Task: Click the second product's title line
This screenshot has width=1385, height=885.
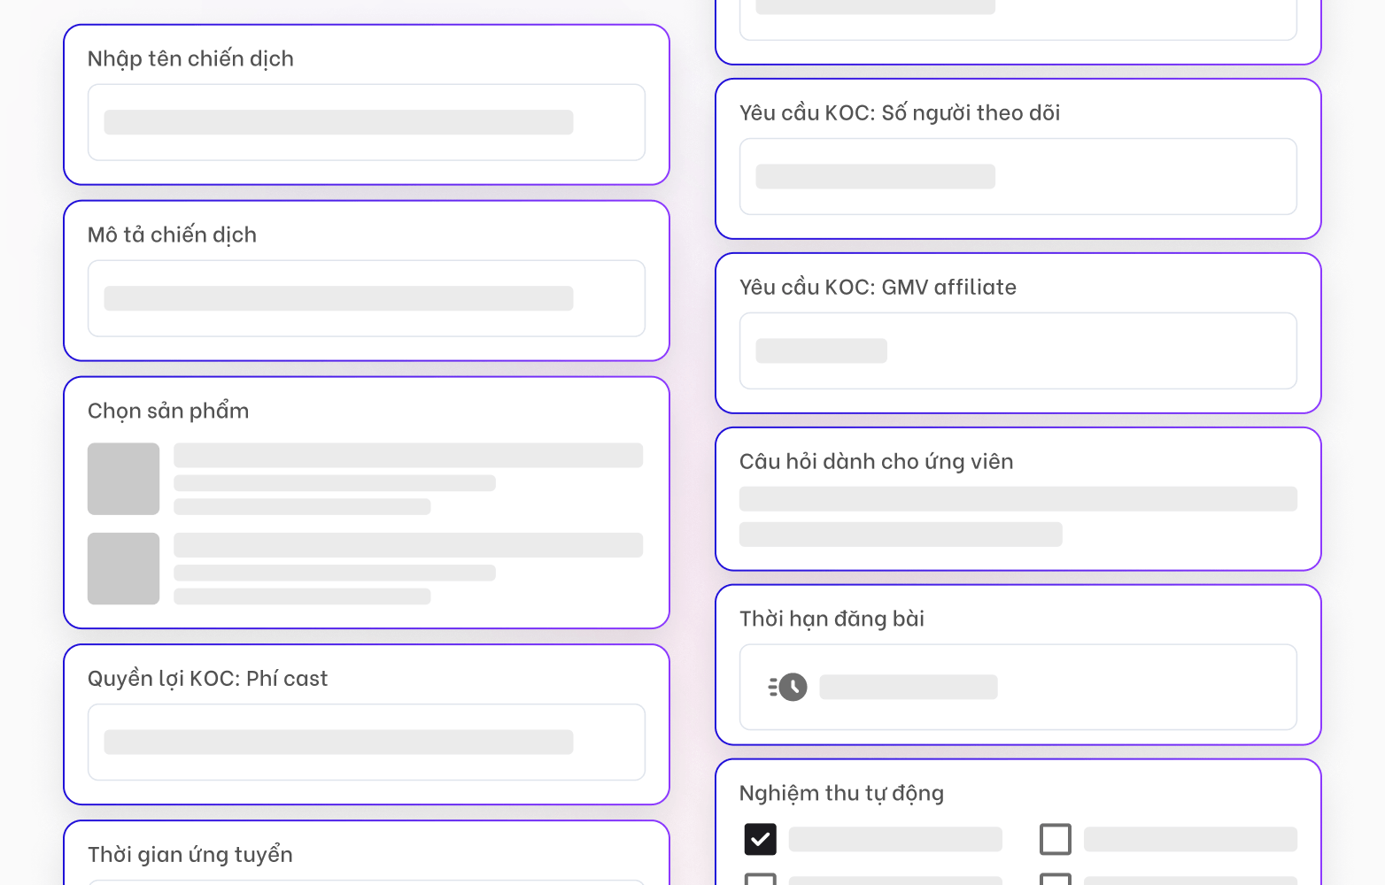Action: (407, 545)
